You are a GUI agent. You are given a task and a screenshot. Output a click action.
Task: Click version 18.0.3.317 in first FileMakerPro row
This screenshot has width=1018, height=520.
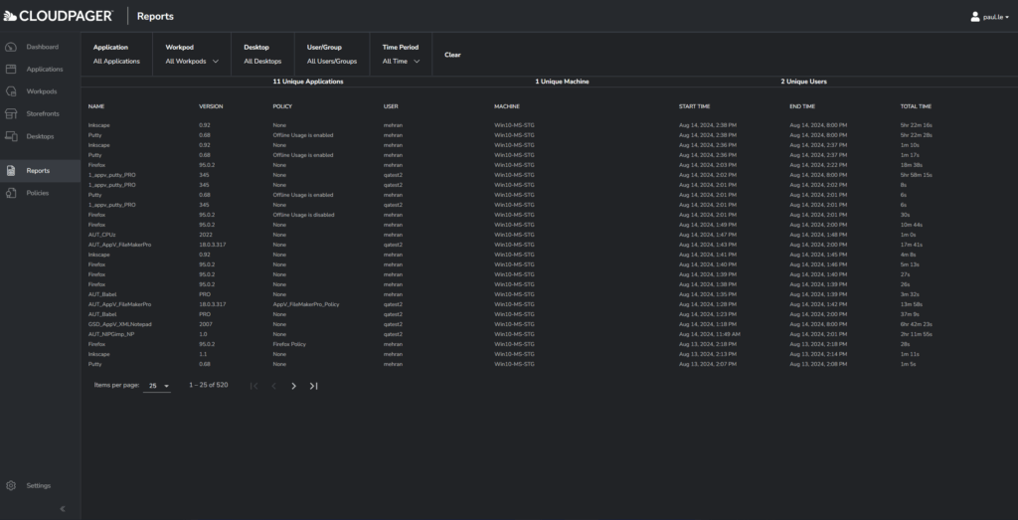pos(213,245)
